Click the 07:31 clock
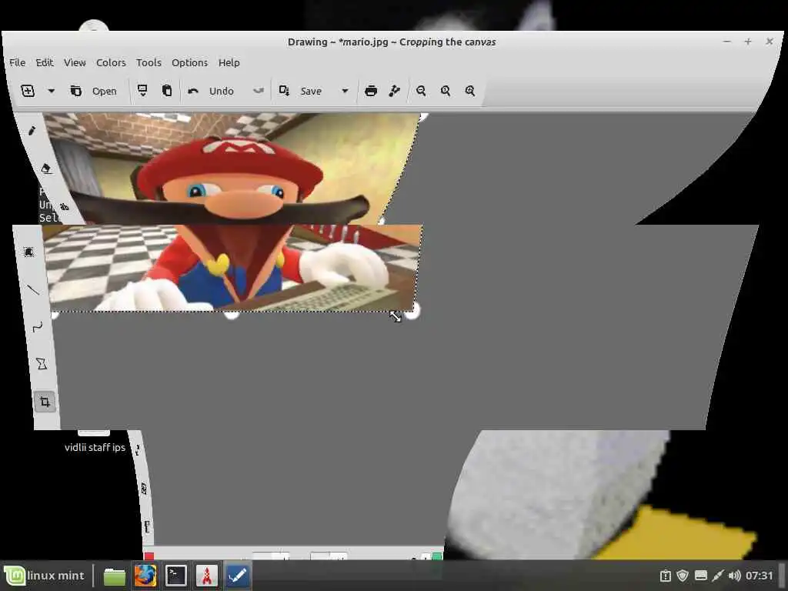The width and height of the screenshot is (788, 591). [759, 576]
